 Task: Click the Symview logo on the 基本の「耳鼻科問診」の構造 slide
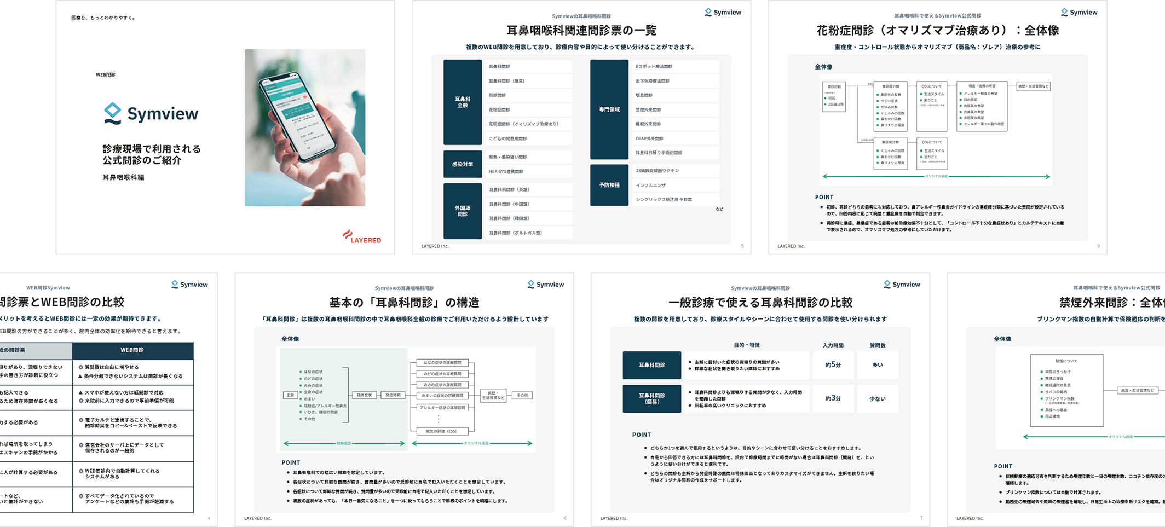pyautogui.click(x=545, y=284)
